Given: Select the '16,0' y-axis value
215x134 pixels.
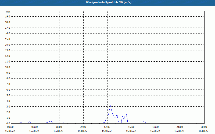Looking at the screenshot, I should [8, 33].
